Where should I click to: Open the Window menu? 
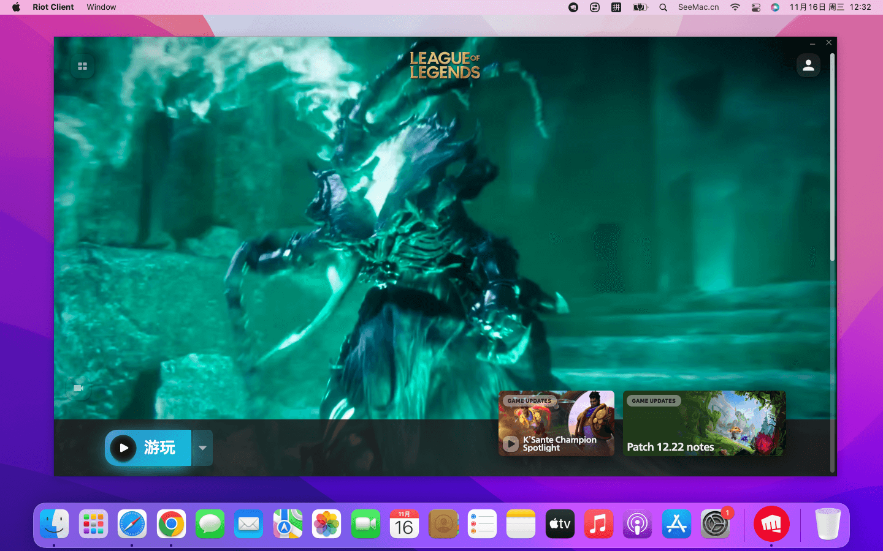tap(101, 7)
